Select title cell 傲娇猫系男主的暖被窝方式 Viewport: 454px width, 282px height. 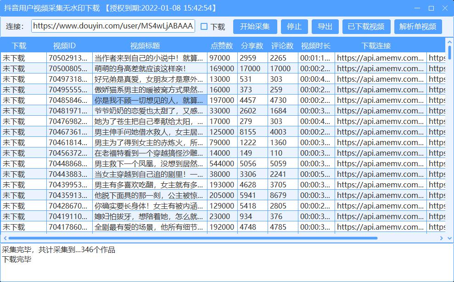[150, 90]
